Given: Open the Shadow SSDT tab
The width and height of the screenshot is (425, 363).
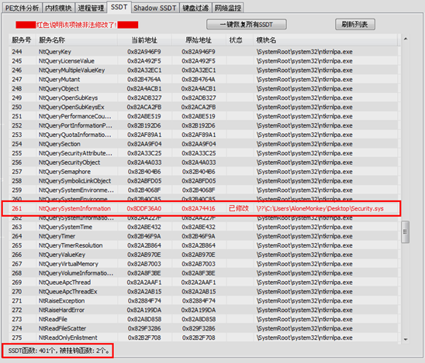Looking at the screenshot, I should pyautogui.click(x=155, y=8).
